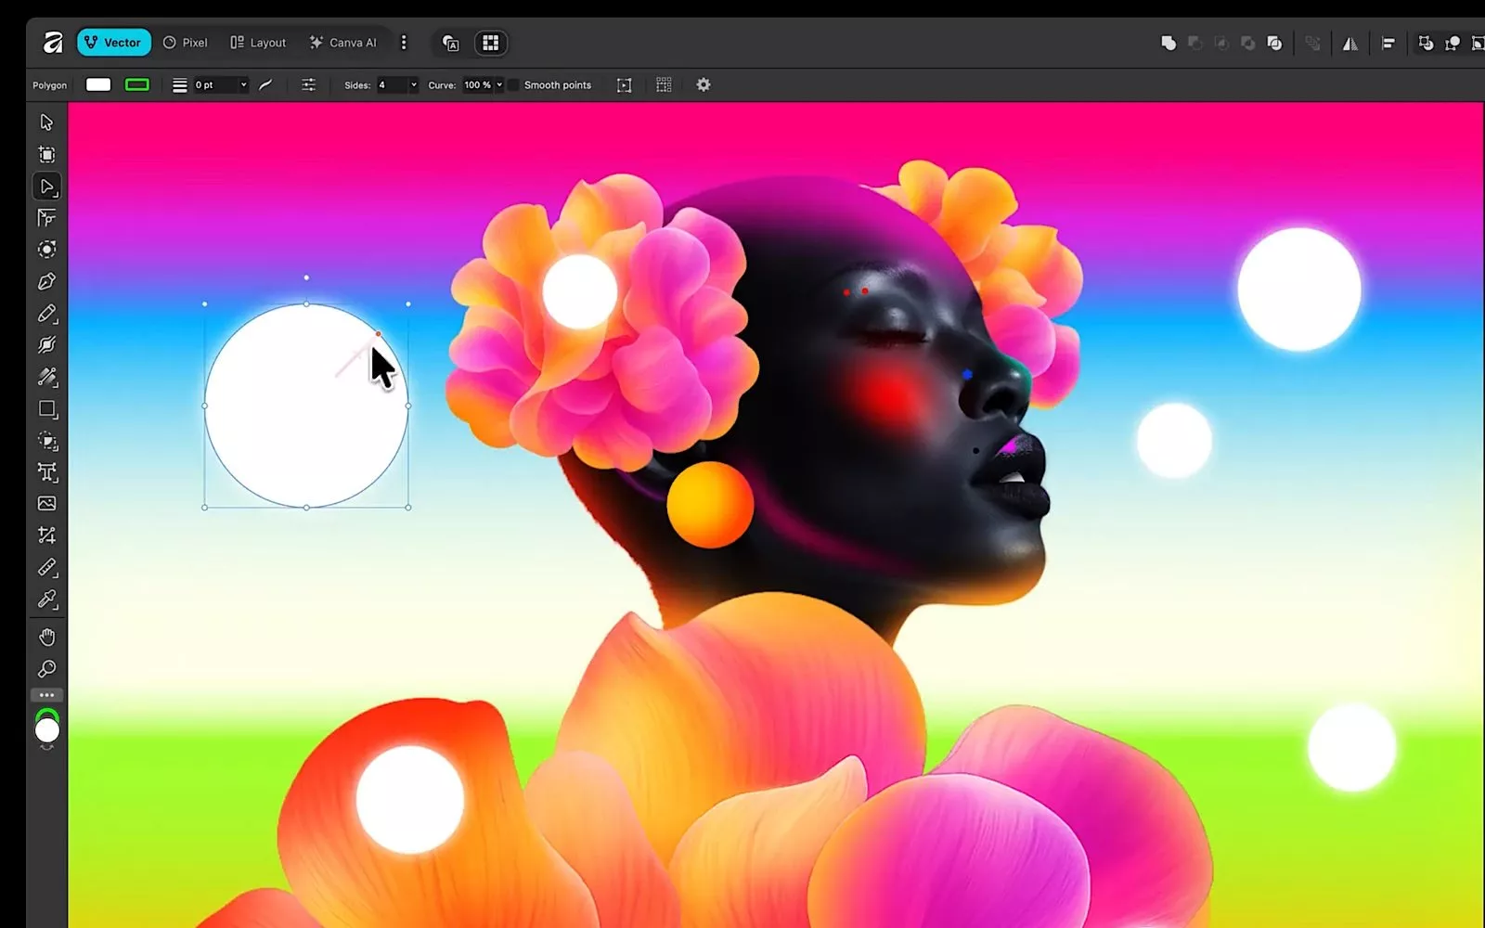This screenshot has height=928, width=1485.
Task: Select the Move tool arrow
Action: (46, 122)
